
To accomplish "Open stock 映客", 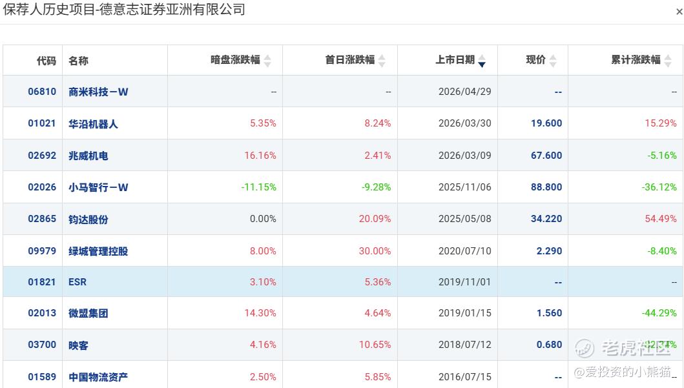I will [x=79, y=345].
